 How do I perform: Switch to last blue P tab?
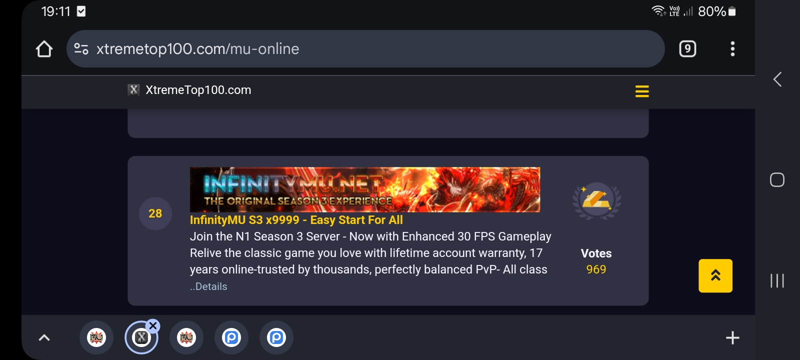276,337
